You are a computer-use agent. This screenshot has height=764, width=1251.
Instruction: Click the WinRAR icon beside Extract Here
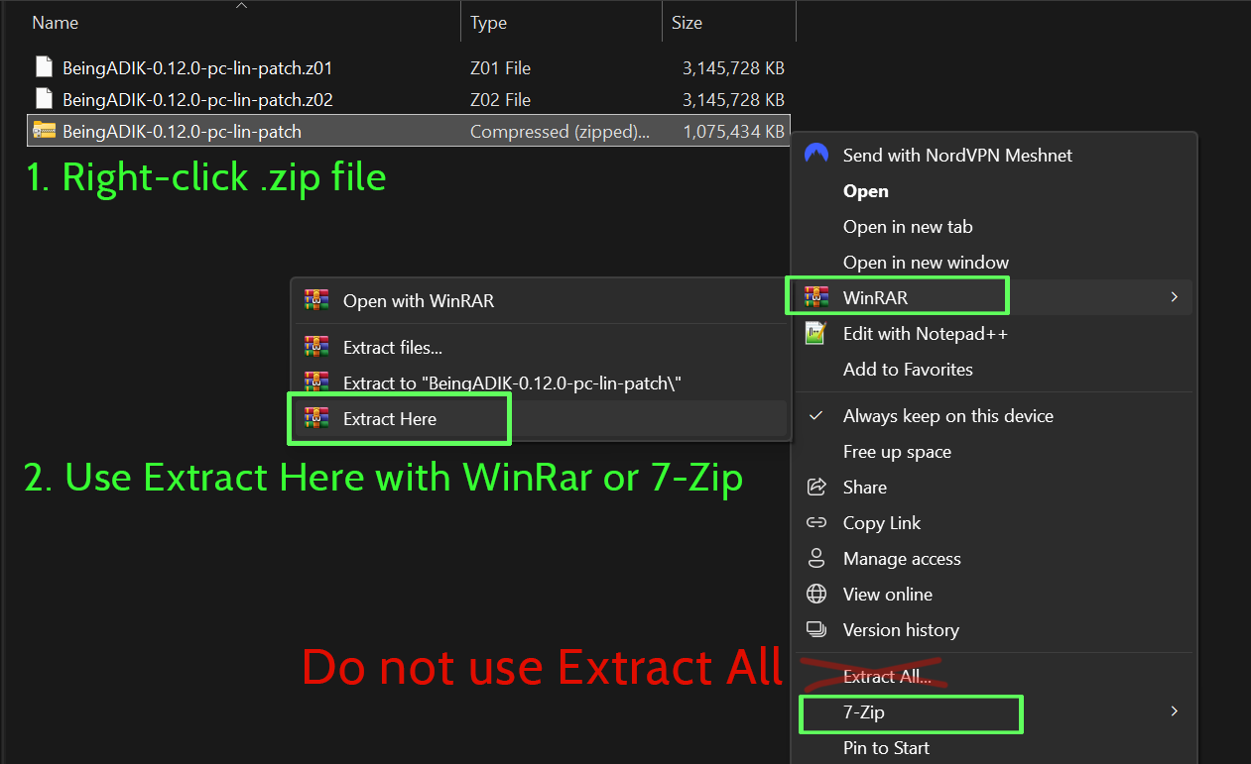coord(316,418)
